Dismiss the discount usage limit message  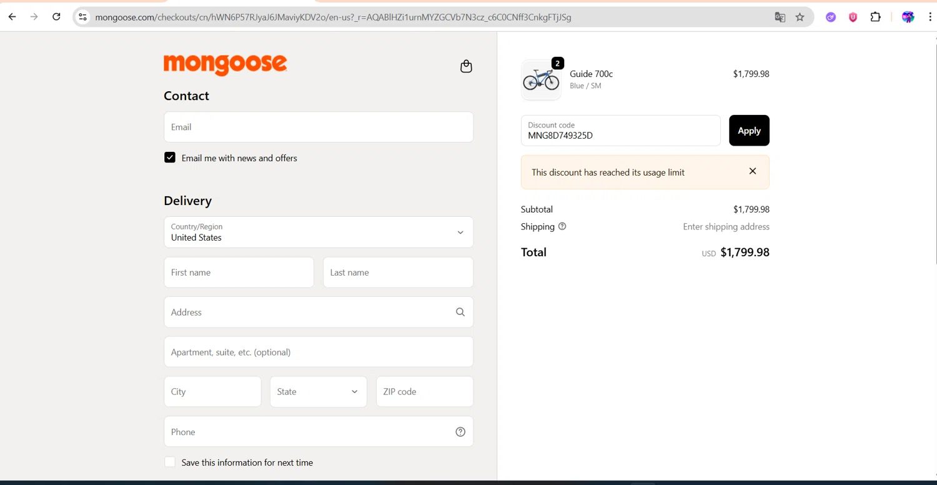point(753,171)
